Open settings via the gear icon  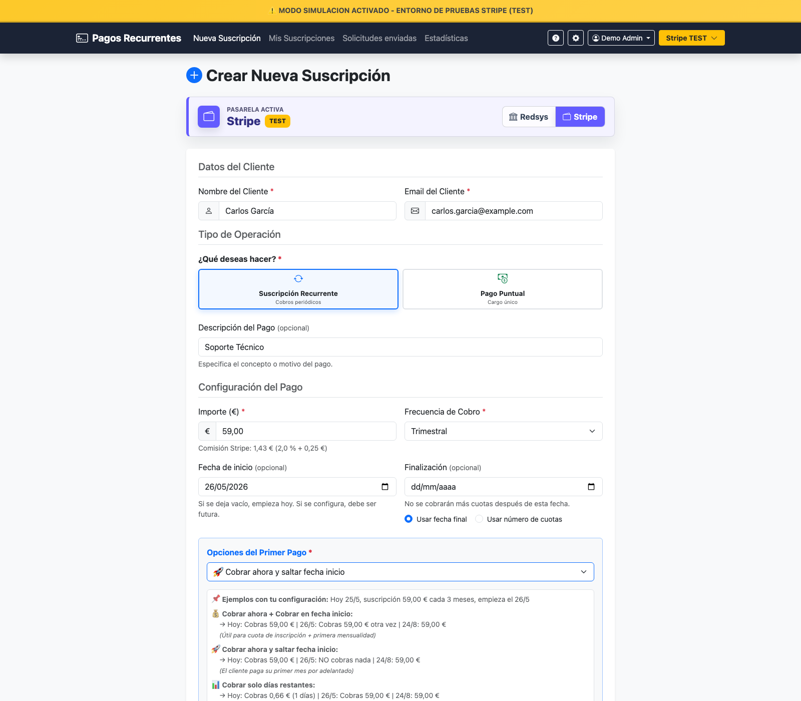(576, 38)
